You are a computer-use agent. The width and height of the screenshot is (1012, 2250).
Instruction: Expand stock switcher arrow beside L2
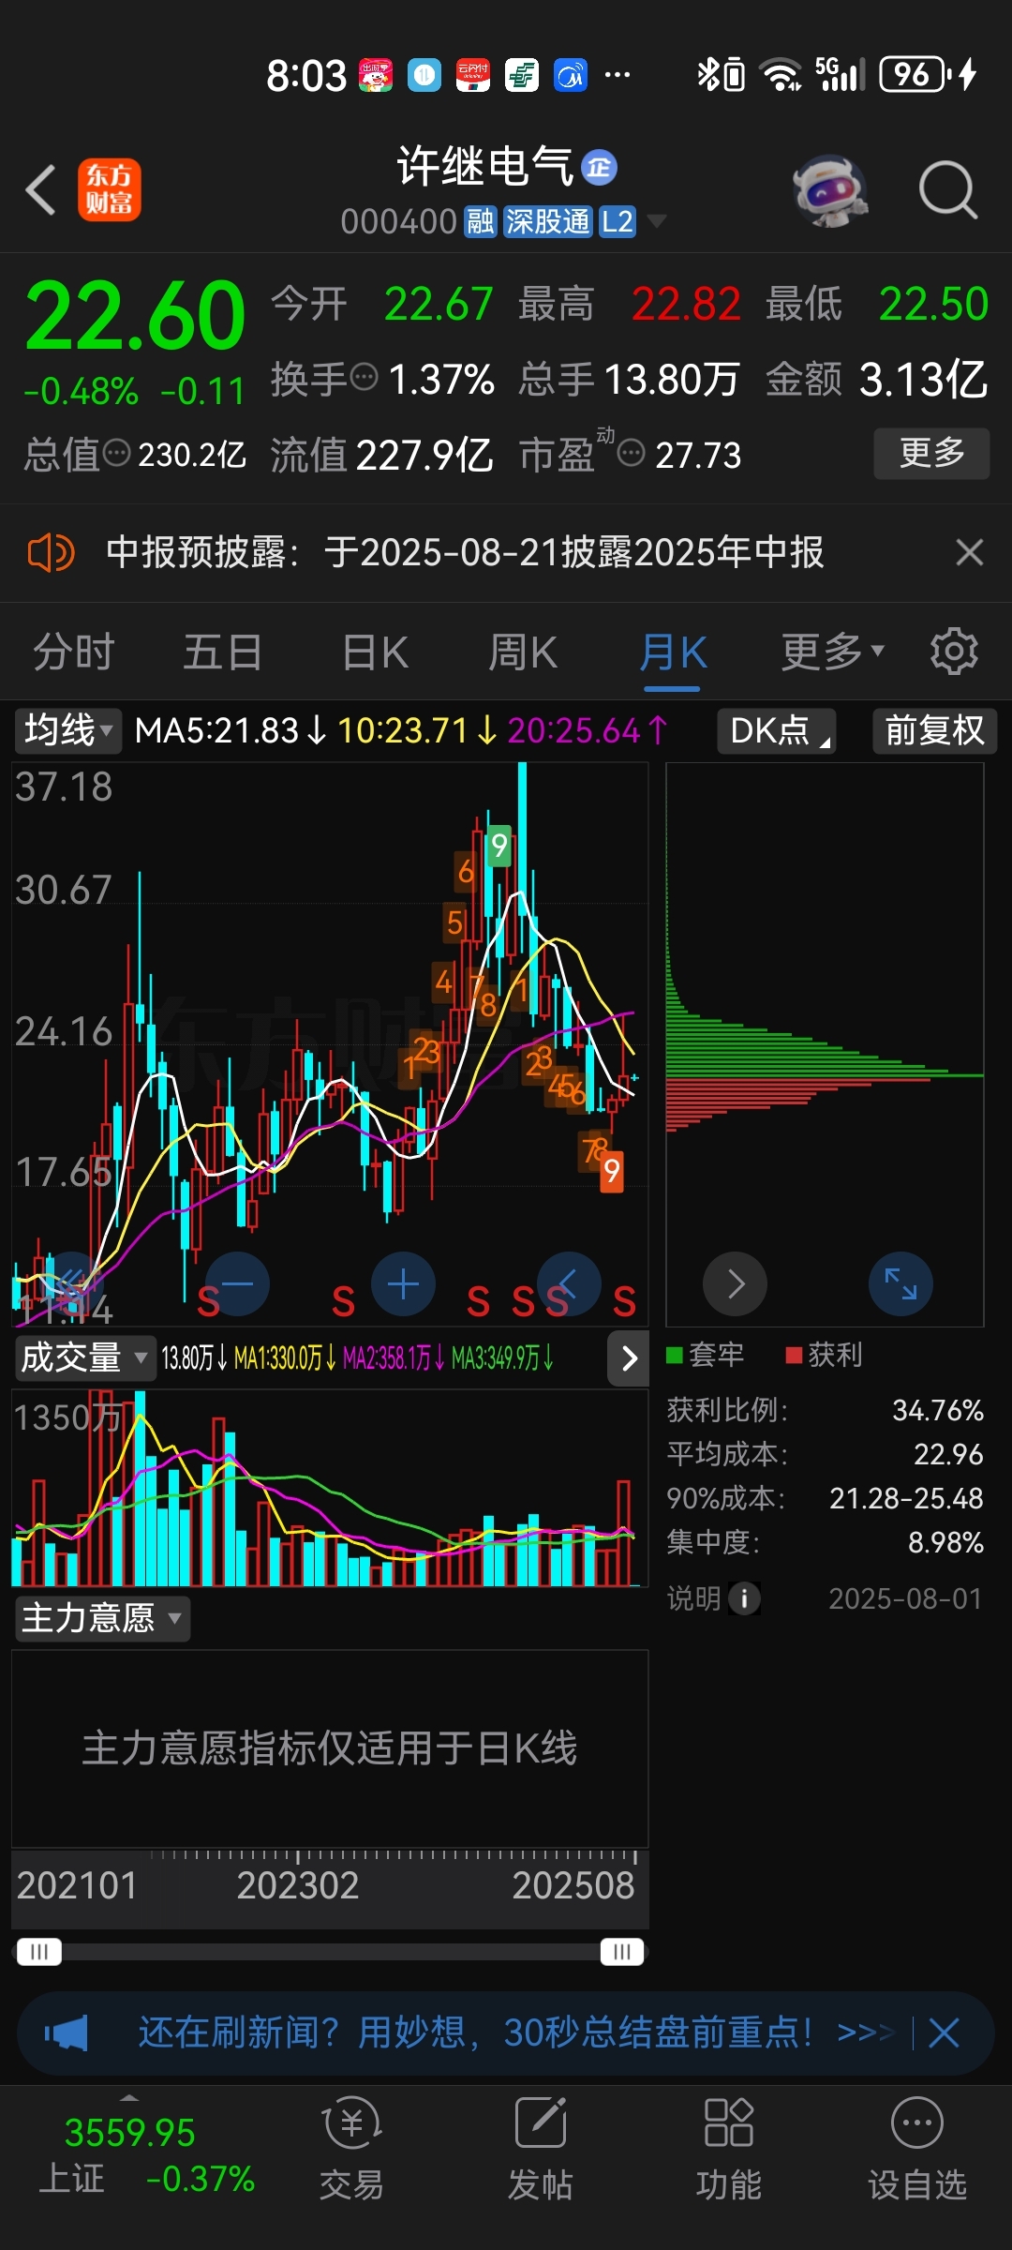[657, 221]
